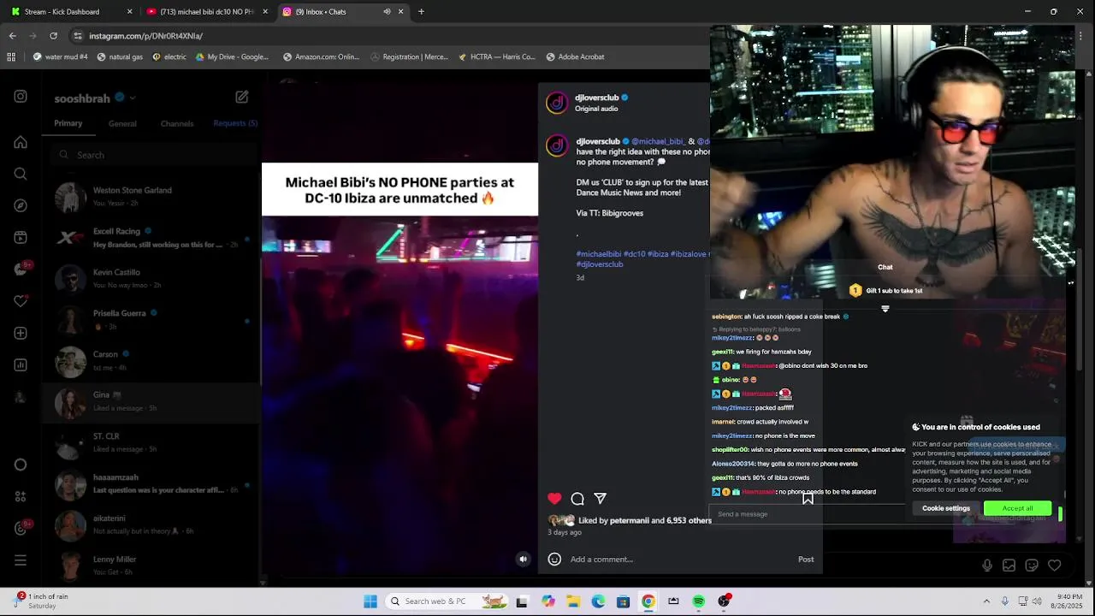Click Post to submit comment
The width and height of the screenshot is (1095, 616).
806,560
